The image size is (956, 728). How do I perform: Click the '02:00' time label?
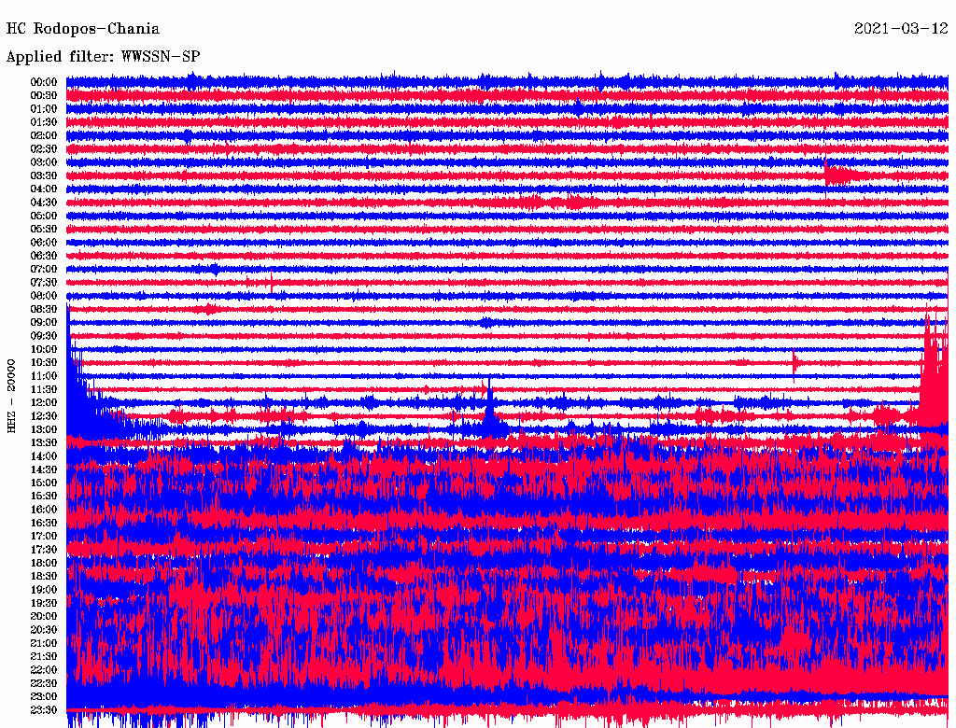tap(44, 135)
